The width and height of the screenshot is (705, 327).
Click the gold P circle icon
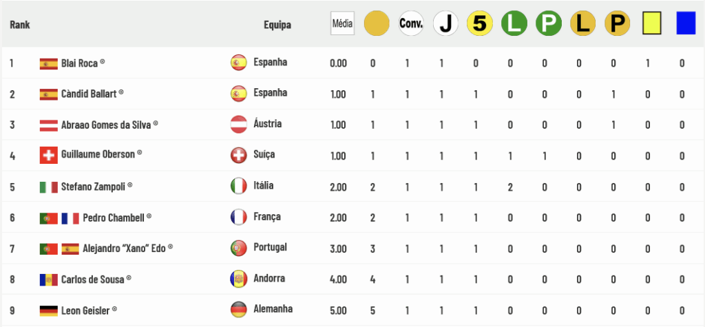(x=618, y=23)
